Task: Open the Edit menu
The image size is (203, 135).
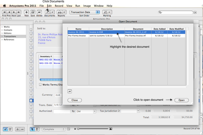Action: [x=49, y=6]
